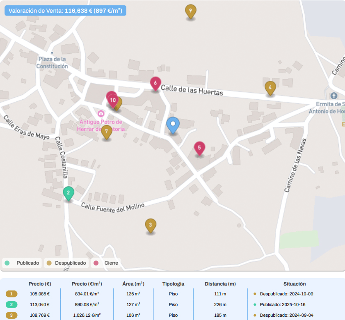
Task: Click map marker number 9
Action: 190,11
